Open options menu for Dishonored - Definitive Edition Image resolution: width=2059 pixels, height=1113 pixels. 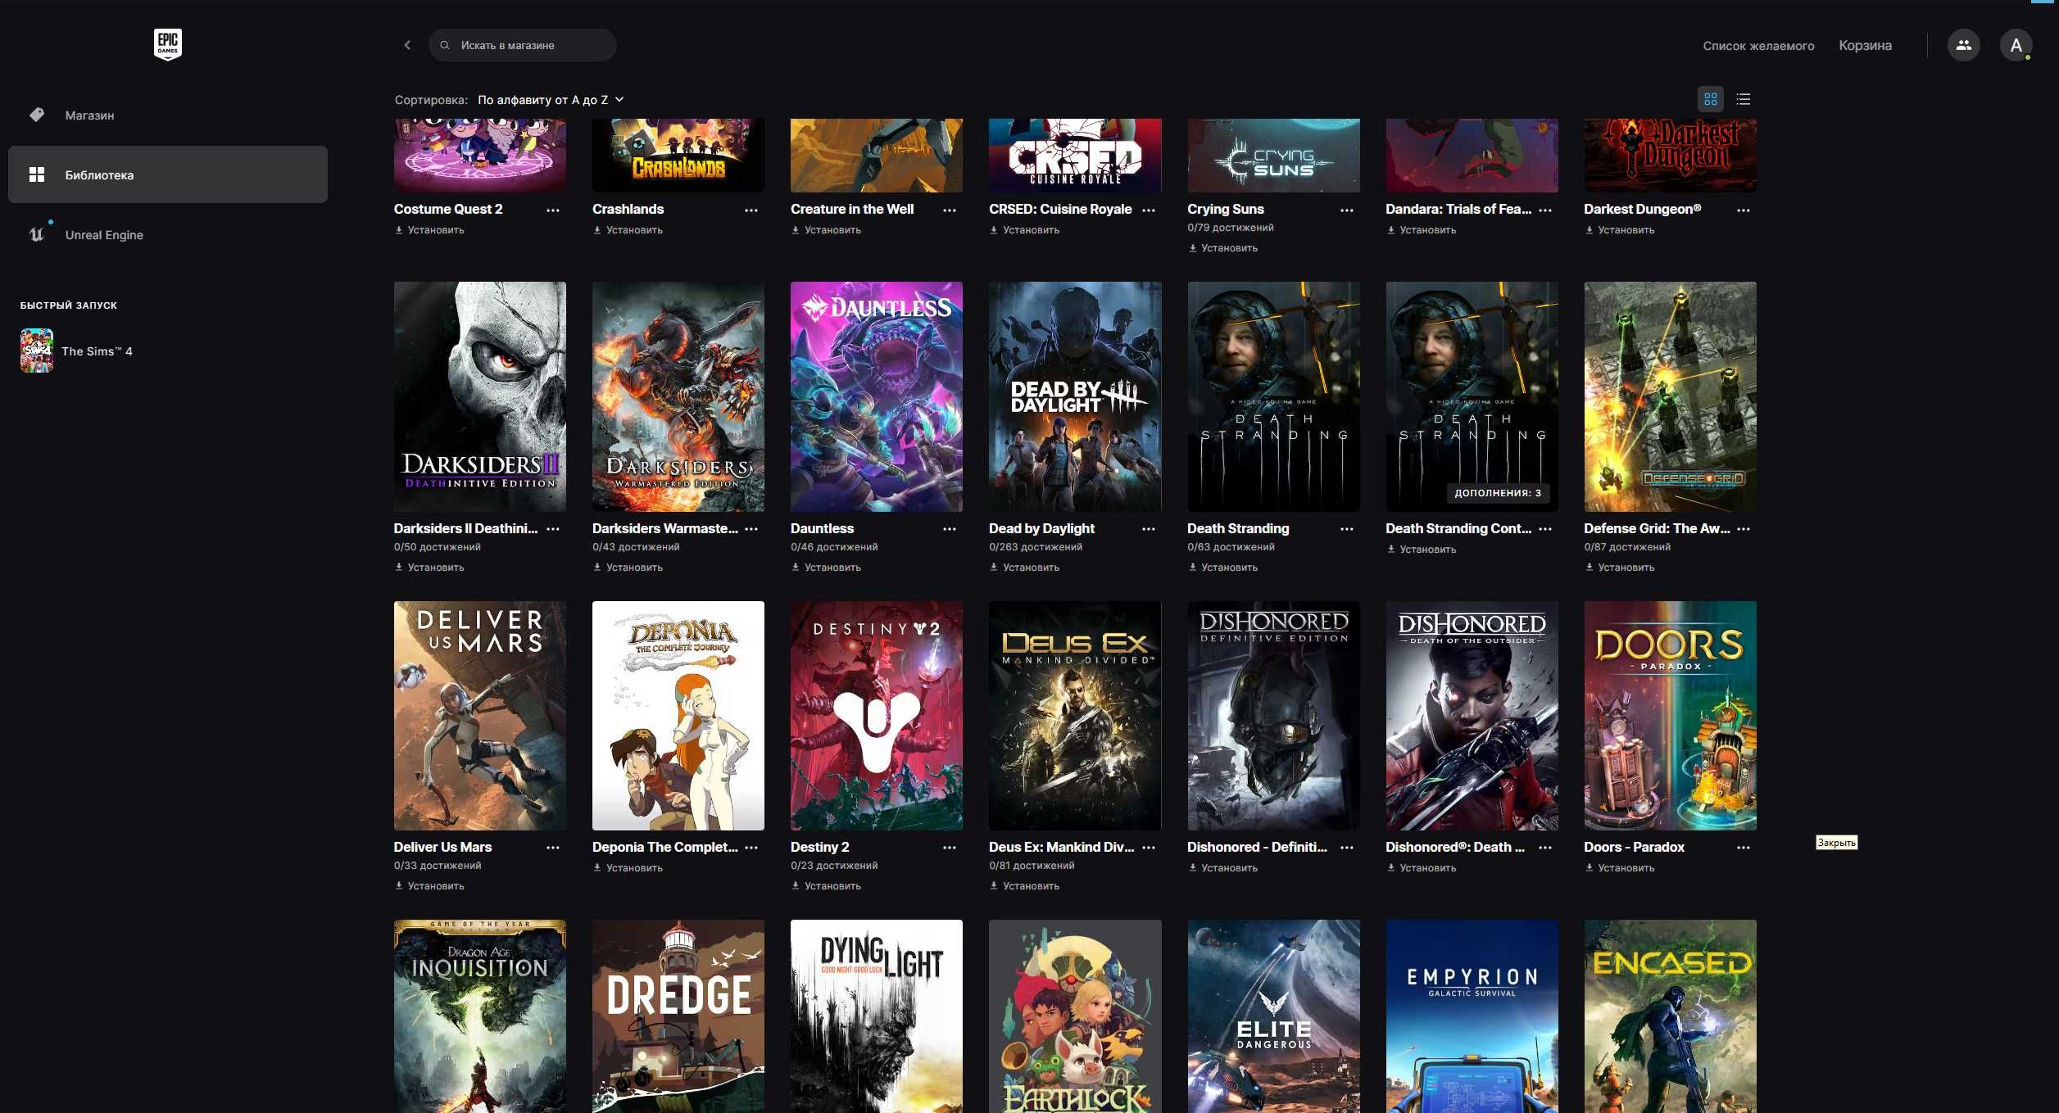pos(1347,848)
